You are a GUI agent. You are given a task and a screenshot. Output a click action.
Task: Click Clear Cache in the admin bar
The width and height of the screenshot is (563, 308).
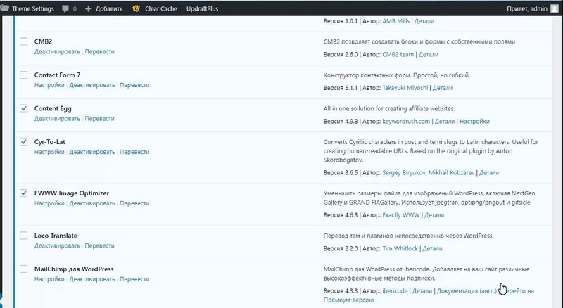161,8
